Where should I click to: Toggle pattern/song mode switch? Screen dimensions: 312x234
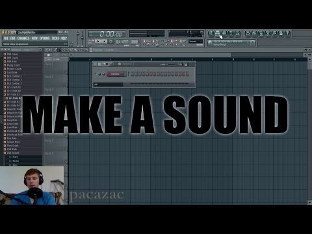coord(91,41)
